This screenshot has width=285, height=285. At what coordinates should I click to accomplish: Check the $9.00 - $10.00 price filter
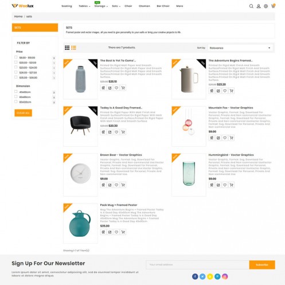click(x=16, y=57)
